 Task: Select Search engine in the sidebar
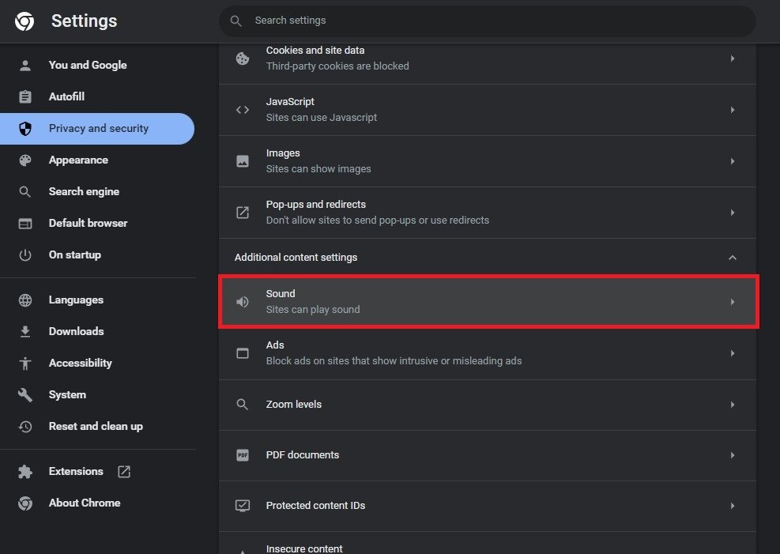(x=84, y=192)
